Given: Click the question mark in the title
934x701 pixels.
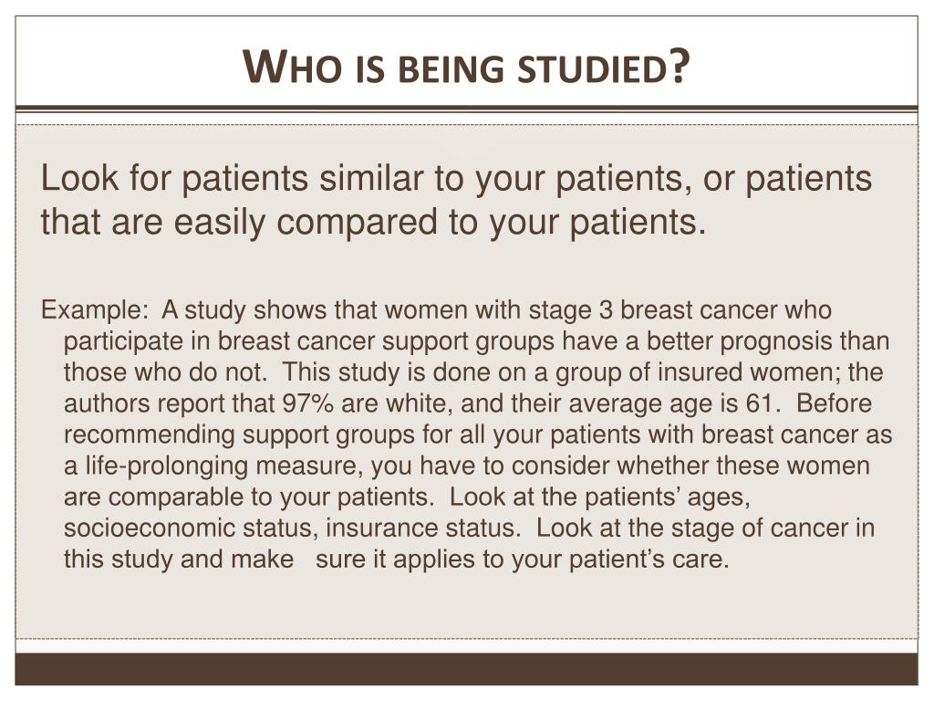Looking at the screenshot, I should (x=680, y=66).
